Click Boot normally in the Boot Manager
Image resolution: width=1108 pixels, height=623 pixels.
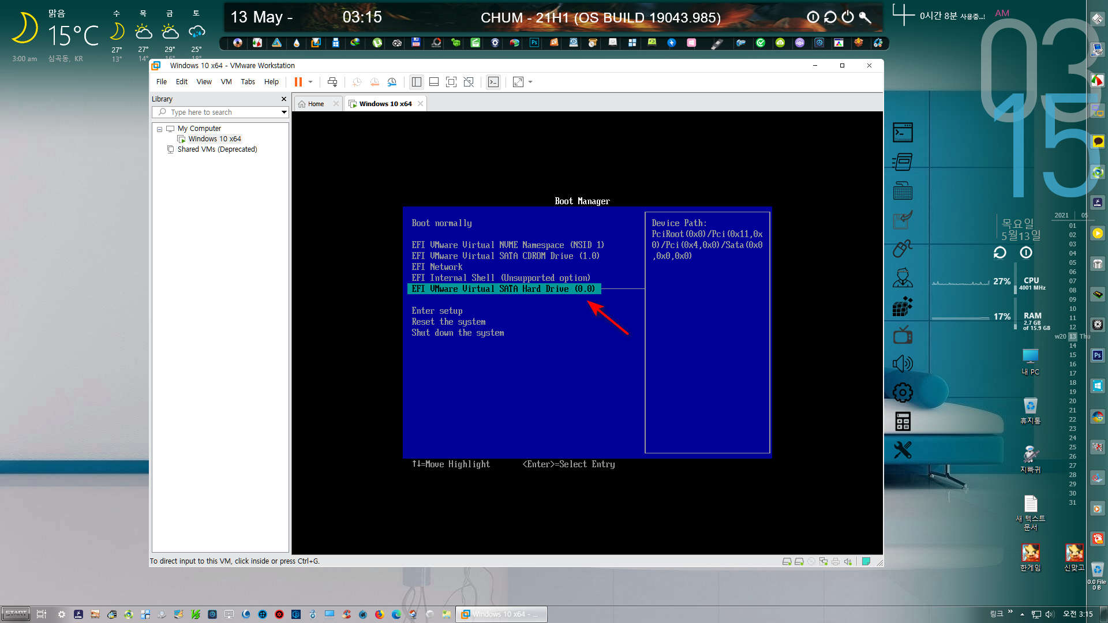(441, 223)
